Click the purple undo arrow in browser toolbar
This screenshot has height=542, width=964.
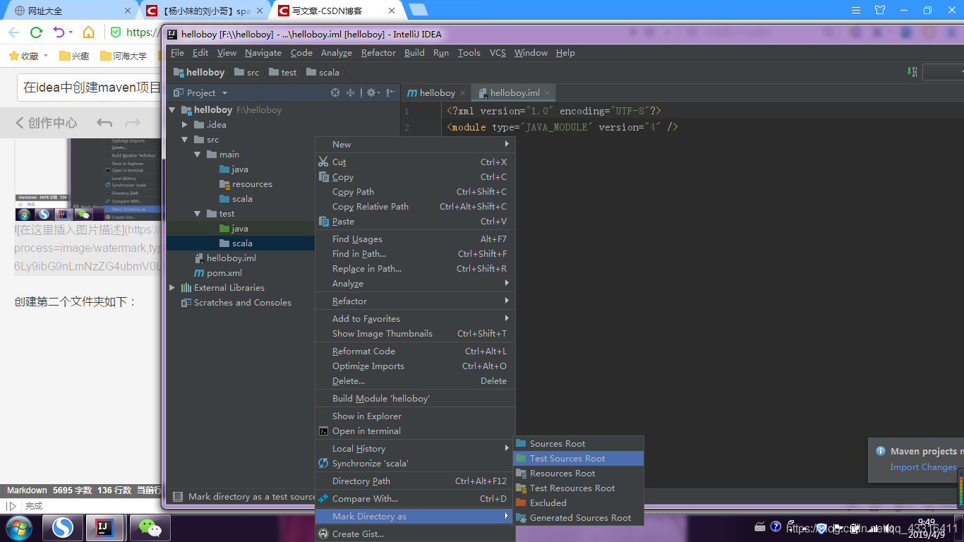[x=59, y=32]
